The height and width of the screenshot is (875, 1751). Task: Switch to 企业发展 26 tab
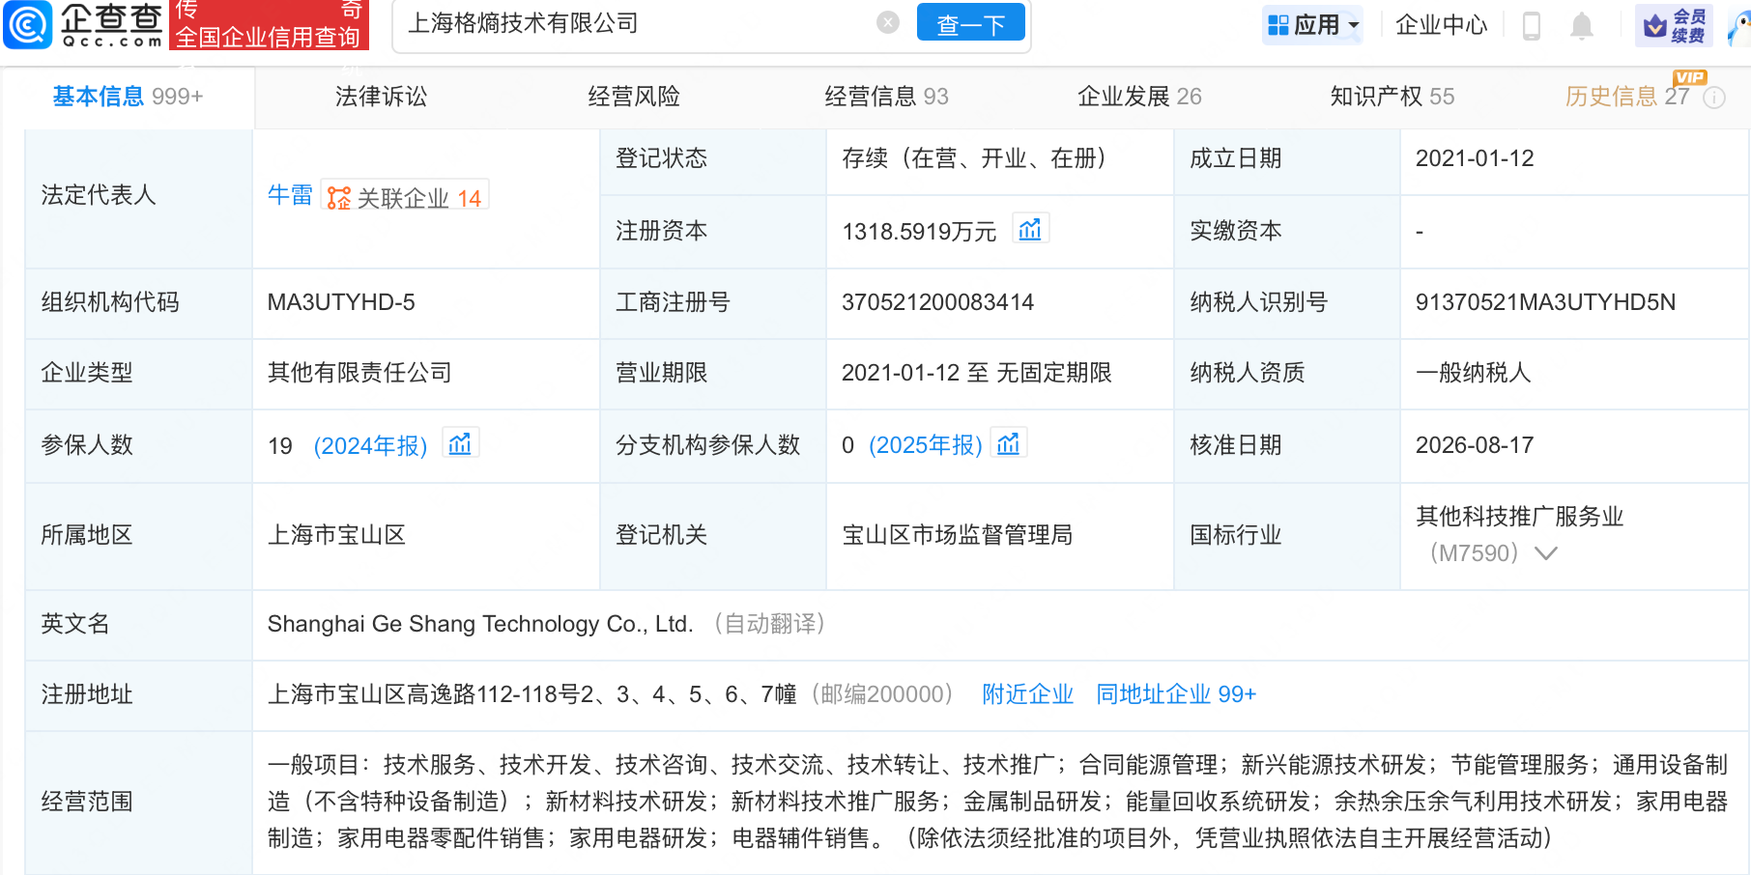pyautogui.click(x=1139, y=97)
